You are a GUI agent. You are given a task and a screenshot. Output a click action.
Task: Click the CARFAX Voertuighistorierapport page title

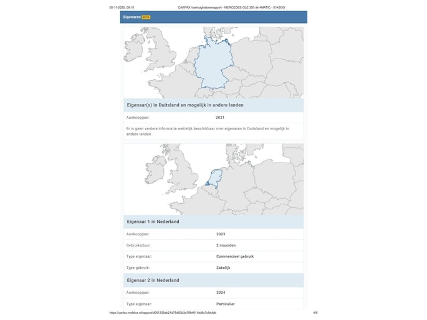pos(231,7)
